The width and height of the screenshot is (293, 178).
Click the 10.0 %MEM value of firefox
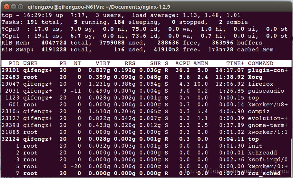tap(201, 84)
